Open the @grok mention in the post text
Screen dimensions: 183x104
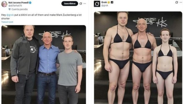(x=10, y=15)
